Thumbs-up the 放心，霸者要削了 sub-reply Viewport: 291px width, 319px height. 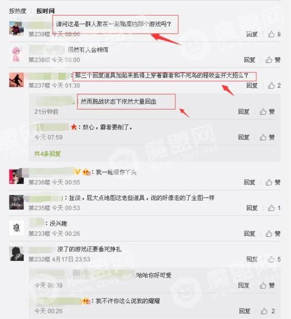pos(267,137)
